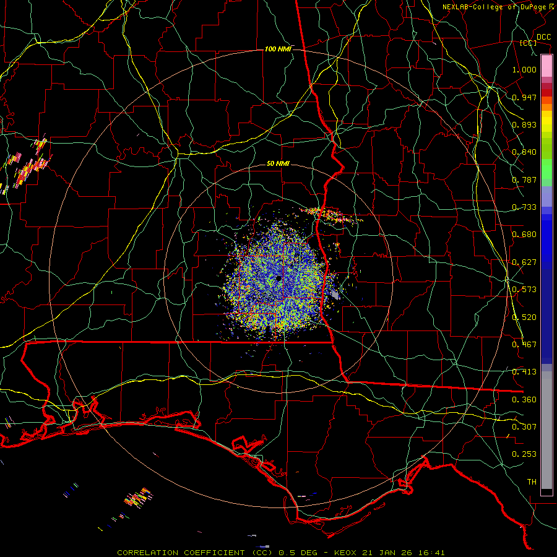Pick the lavender swatch on the color bar
This screenshot has height=557, width=557.
point(546,196)
